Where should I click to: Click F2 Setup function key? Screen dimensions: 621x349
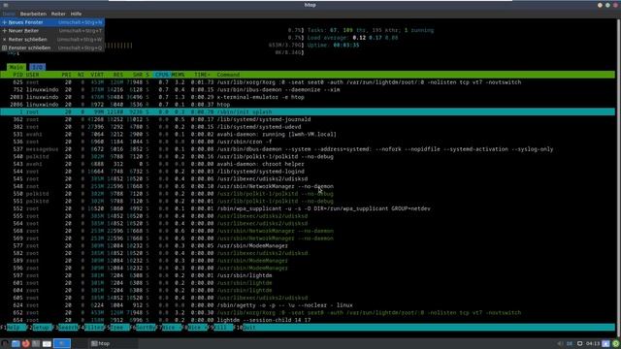click(x=40, y=328)
